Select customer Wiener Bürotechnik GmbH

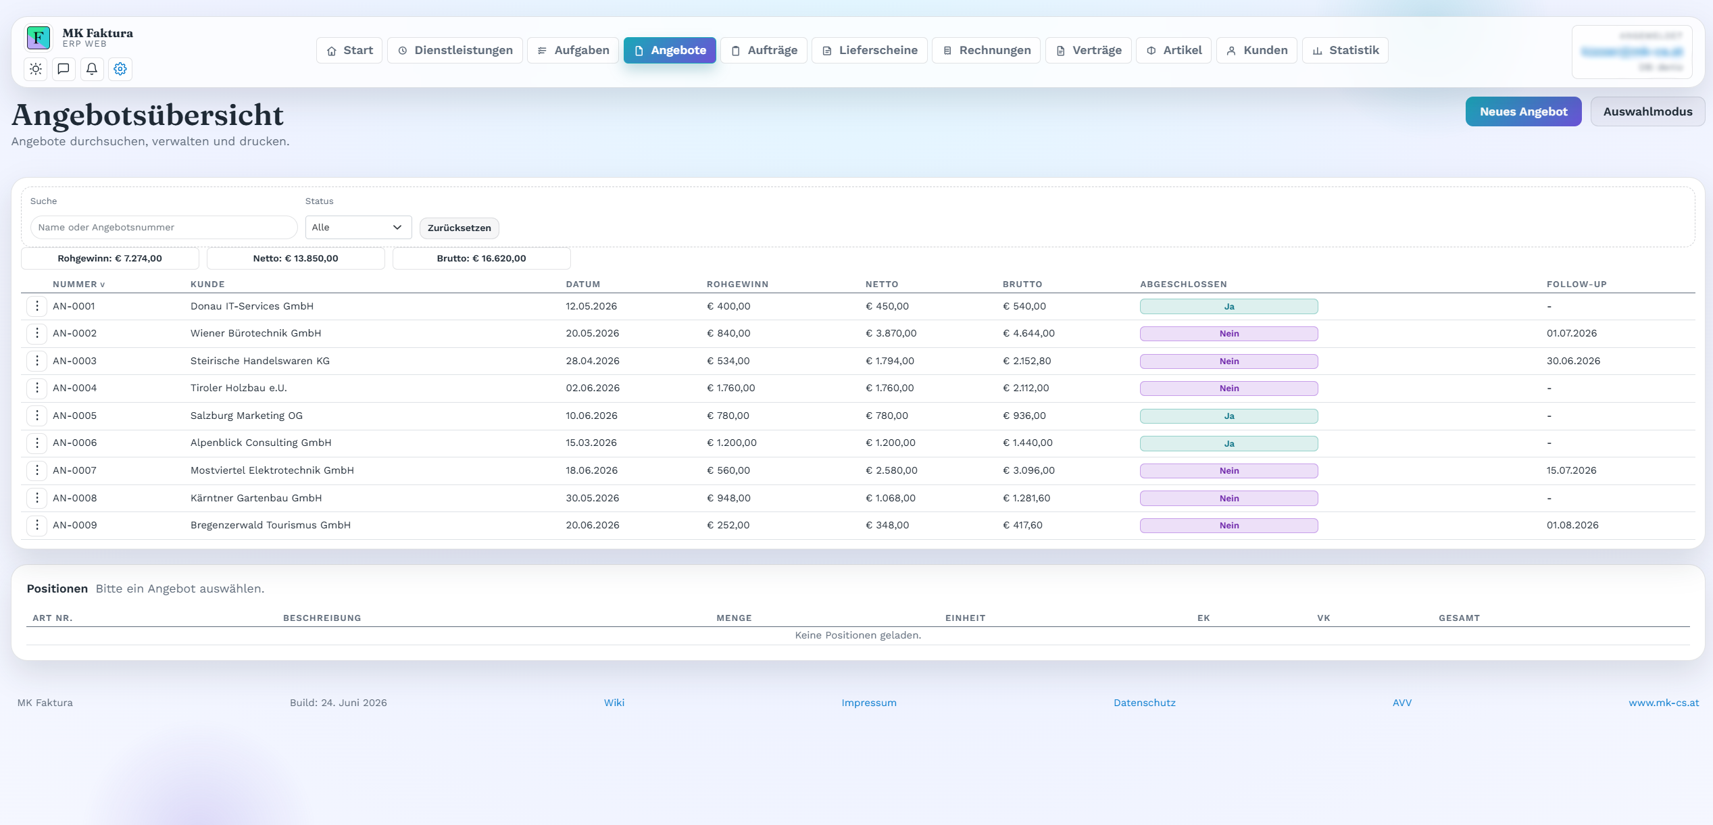[x=256, y=333]
